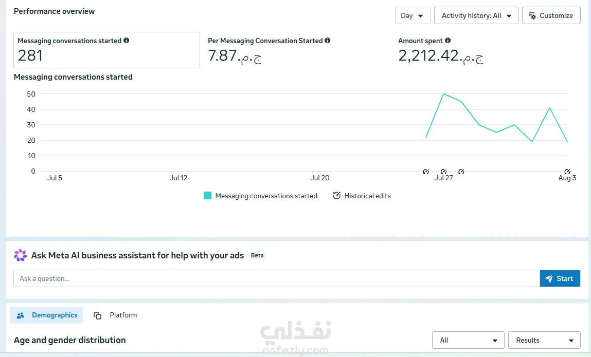Click the Start button
Screen dimensions: 591x357
(x=560, y=279)
